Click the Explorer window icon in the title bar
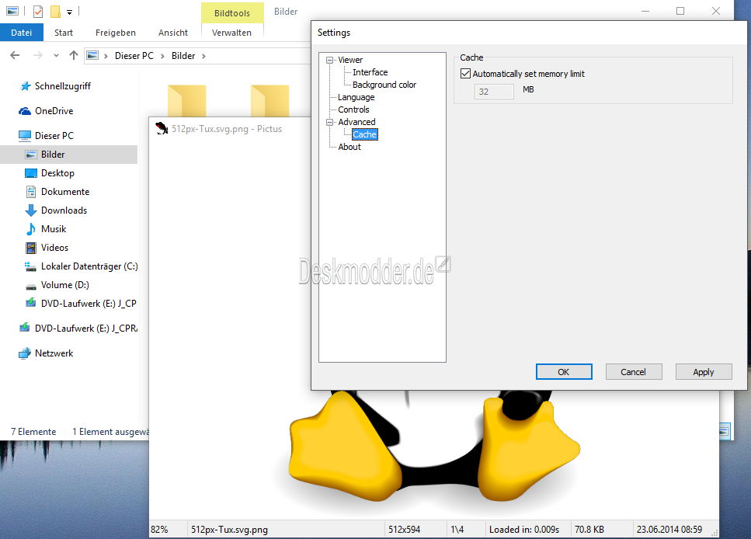This screenshot has height=539, width=751. pyautogui.click(x=12, y=11)
